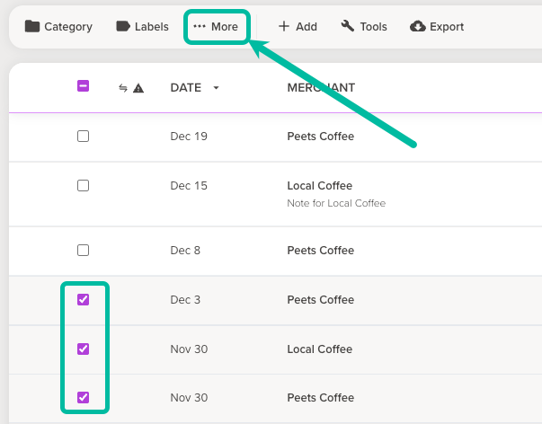Click the tag icon beside Labels

[123, 26]
